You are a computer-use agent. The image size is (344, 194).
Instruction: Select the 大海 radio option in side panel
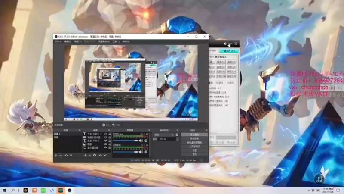coord(231,143)
